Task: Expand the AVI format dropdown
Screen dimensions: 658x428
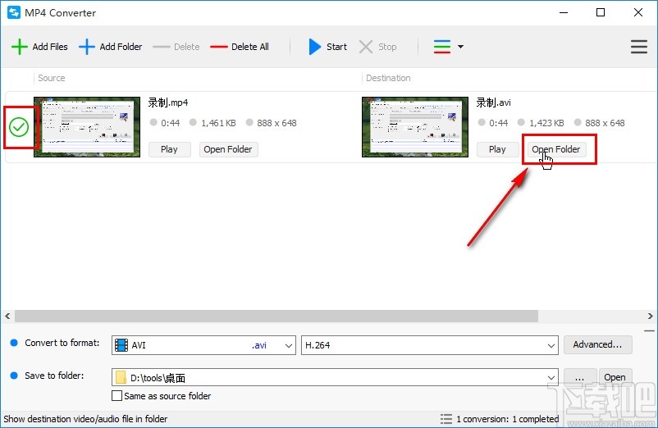Action: pyautogui.click(x=288, y=345)
